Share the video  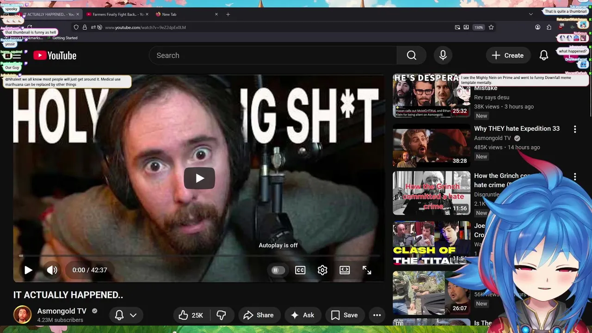(259, 315)
